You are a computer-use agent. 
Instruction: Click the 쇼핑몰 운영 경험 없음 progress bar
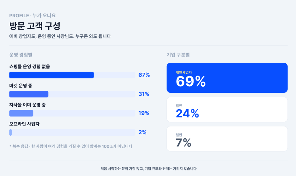72,75
